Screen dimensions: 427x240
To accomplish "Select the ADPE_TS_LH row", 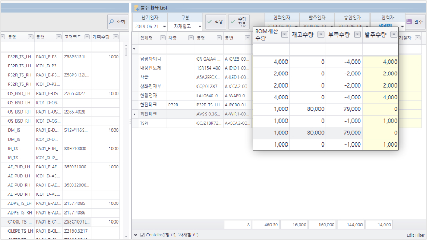I will click(60, 203).
